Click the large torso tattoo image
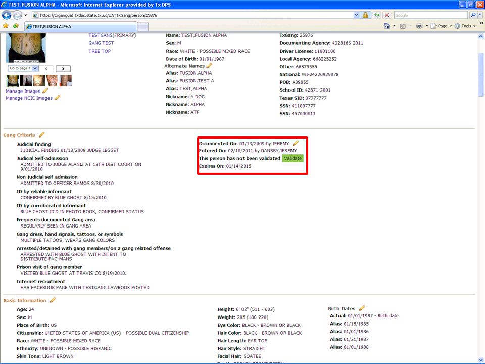Screen dimensions: 485x364 point(26,48)
